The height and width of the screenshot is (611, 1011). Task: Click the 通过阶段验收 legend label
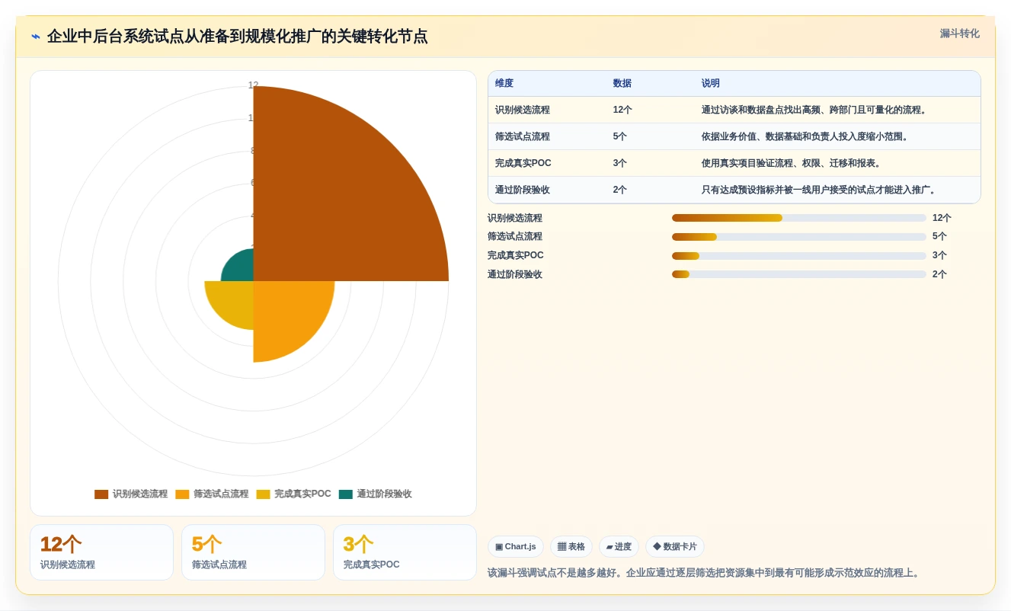384,494
